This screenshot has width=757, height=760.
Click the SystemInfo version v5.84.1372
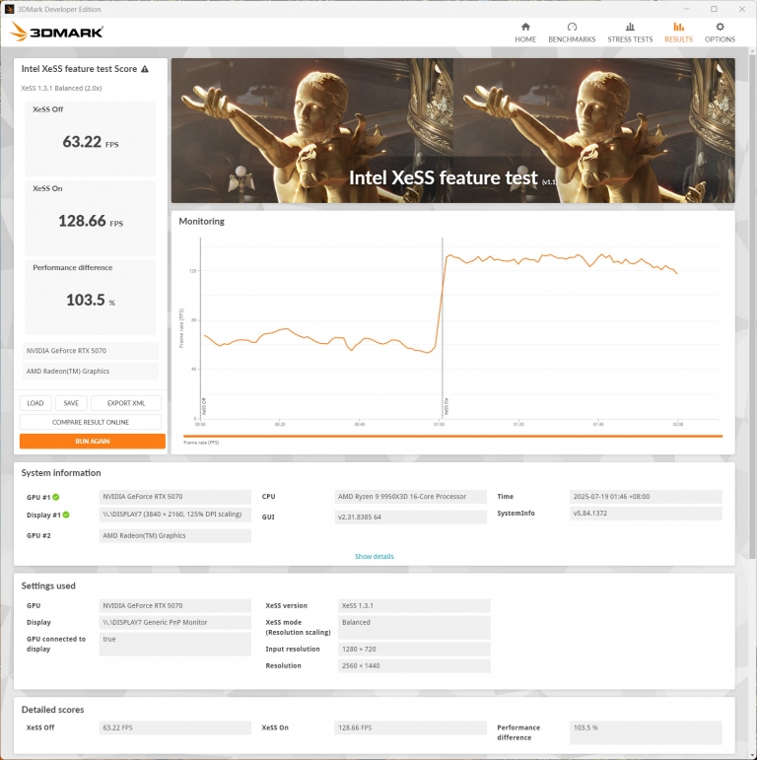tap(646, 514)
